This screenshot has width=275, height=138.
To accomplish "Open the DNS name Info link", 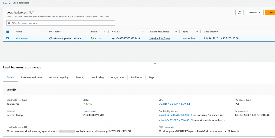I will [x=172, y=127].
